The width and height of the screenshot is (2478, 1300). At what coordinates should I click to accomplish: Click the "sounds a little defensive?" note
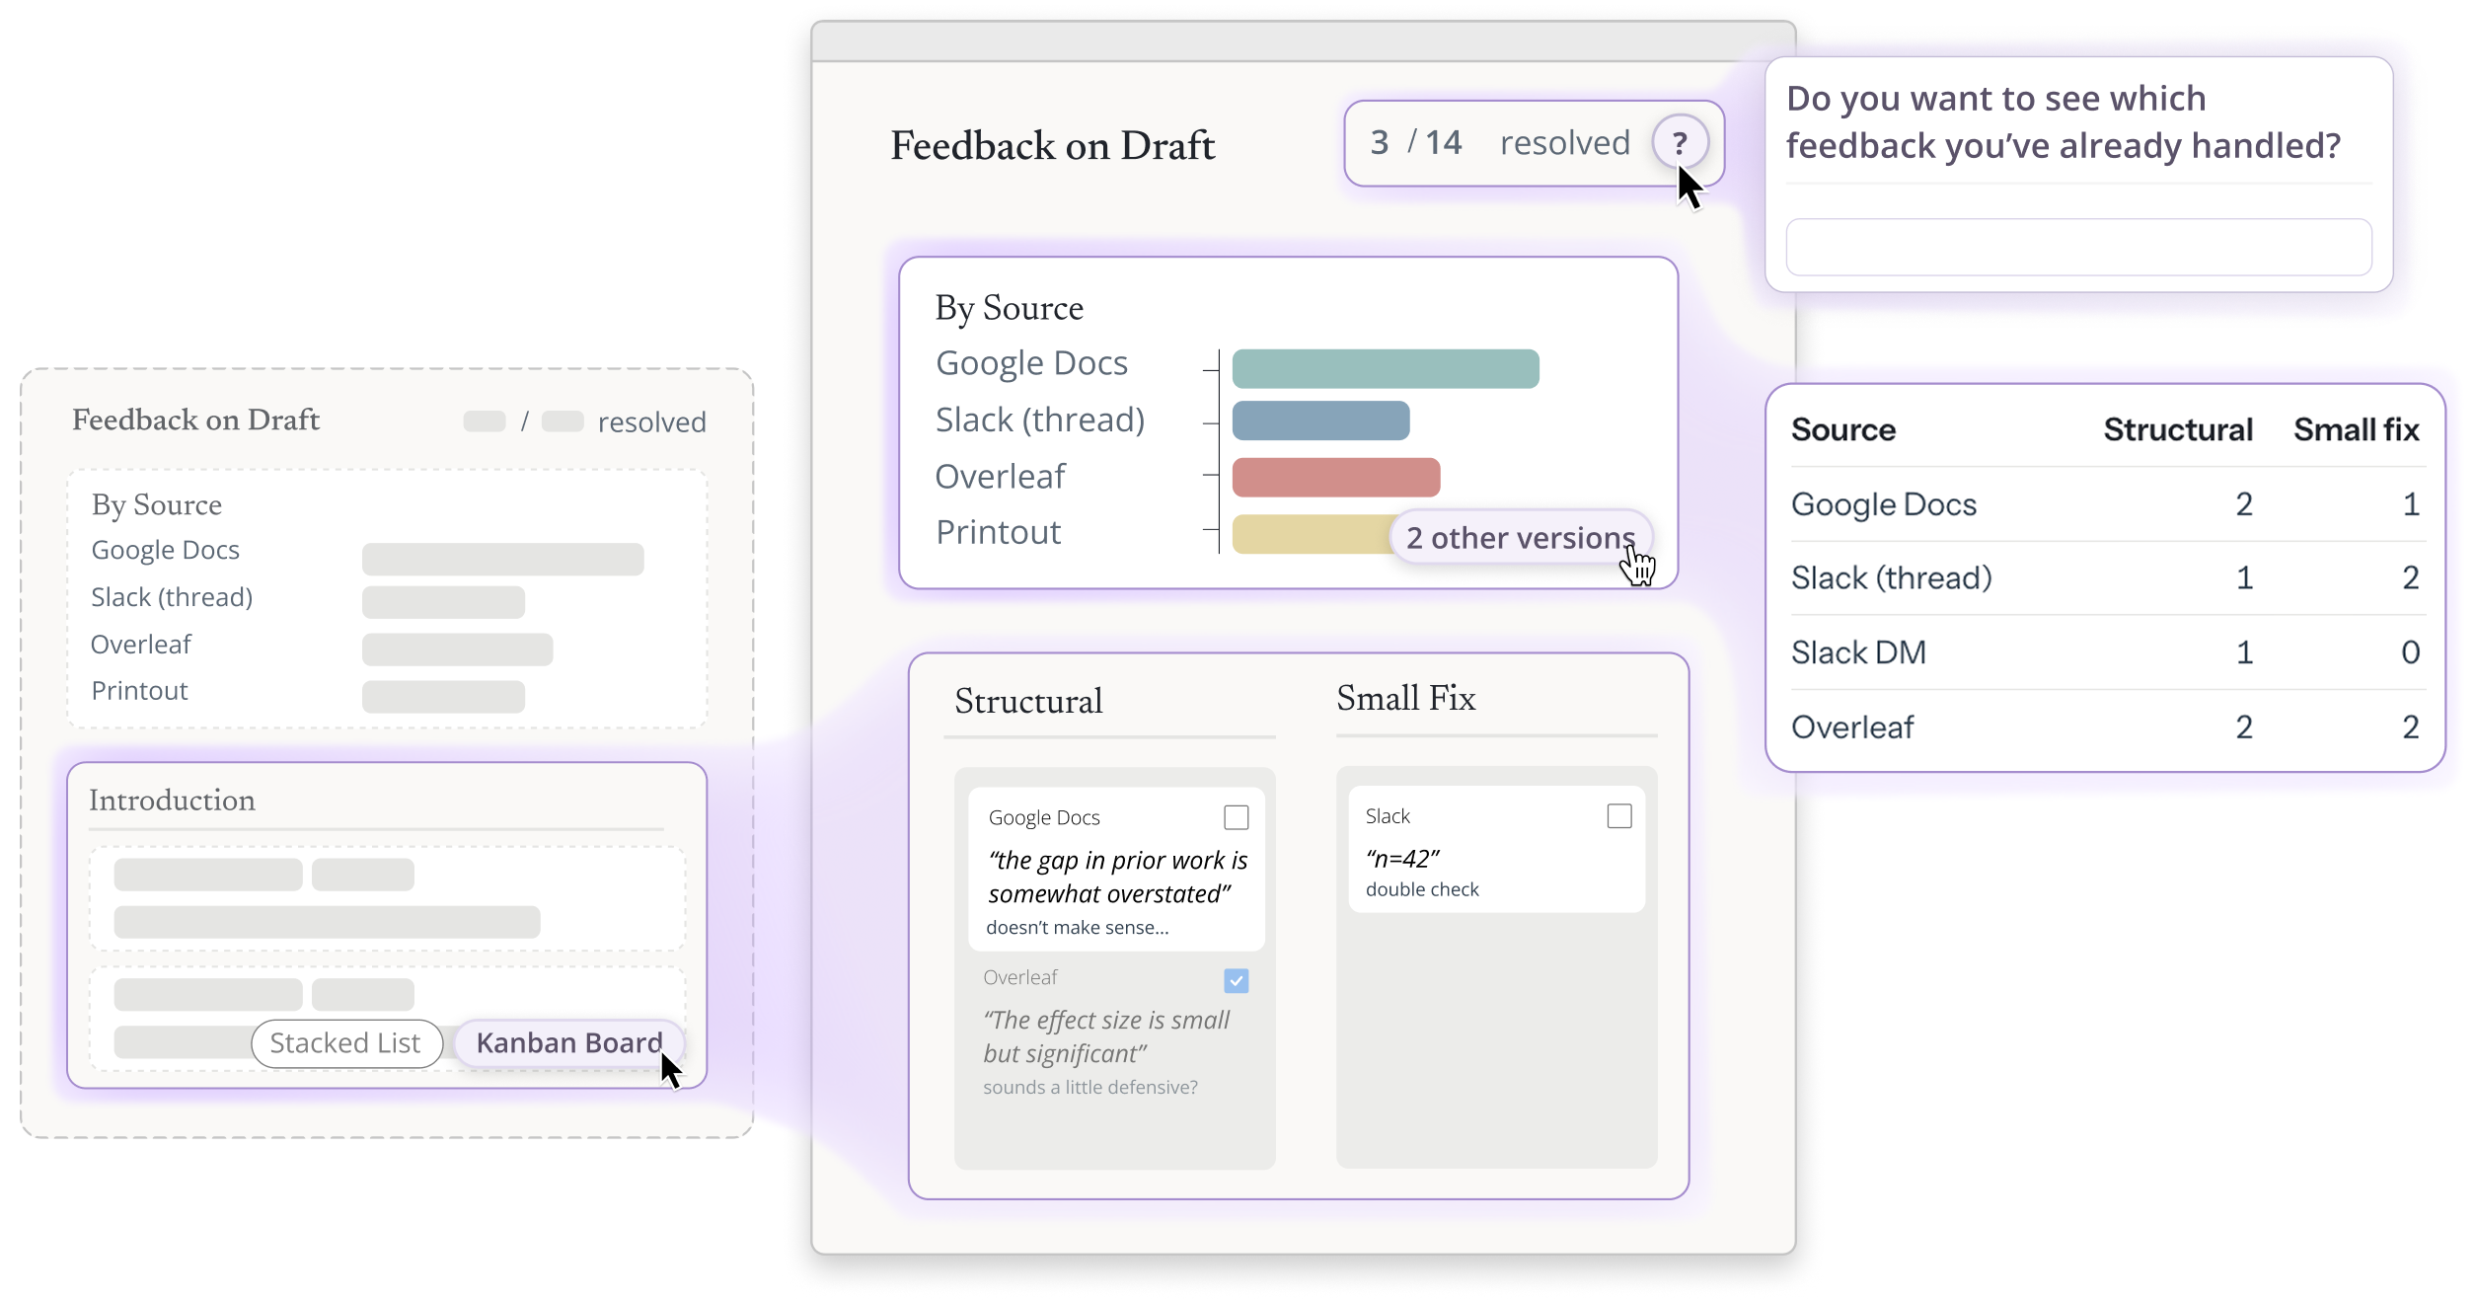coord(1089,1088)
